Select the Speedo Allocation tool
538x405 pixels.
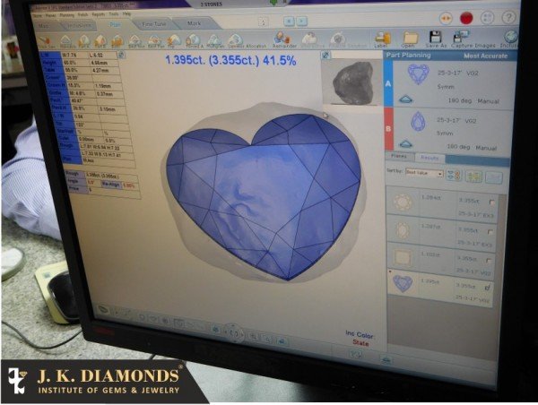pyautogui.click(x=235, y=39)
